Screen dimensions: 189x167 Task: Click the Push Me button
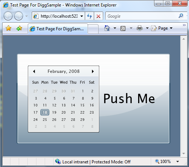click(x=129, y=98)
